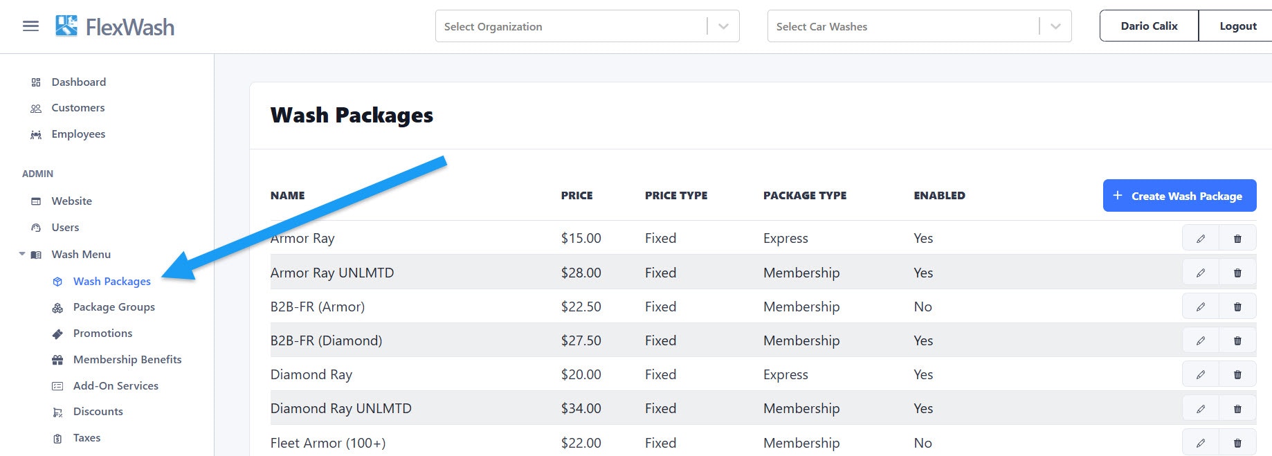Open the Select Car Washes dropdown
The height and width of the screenshot is (456, 1272).
click(919, 26)
